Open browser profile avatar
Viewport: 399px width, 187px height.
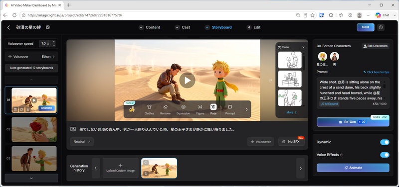[x=359, y=15]
